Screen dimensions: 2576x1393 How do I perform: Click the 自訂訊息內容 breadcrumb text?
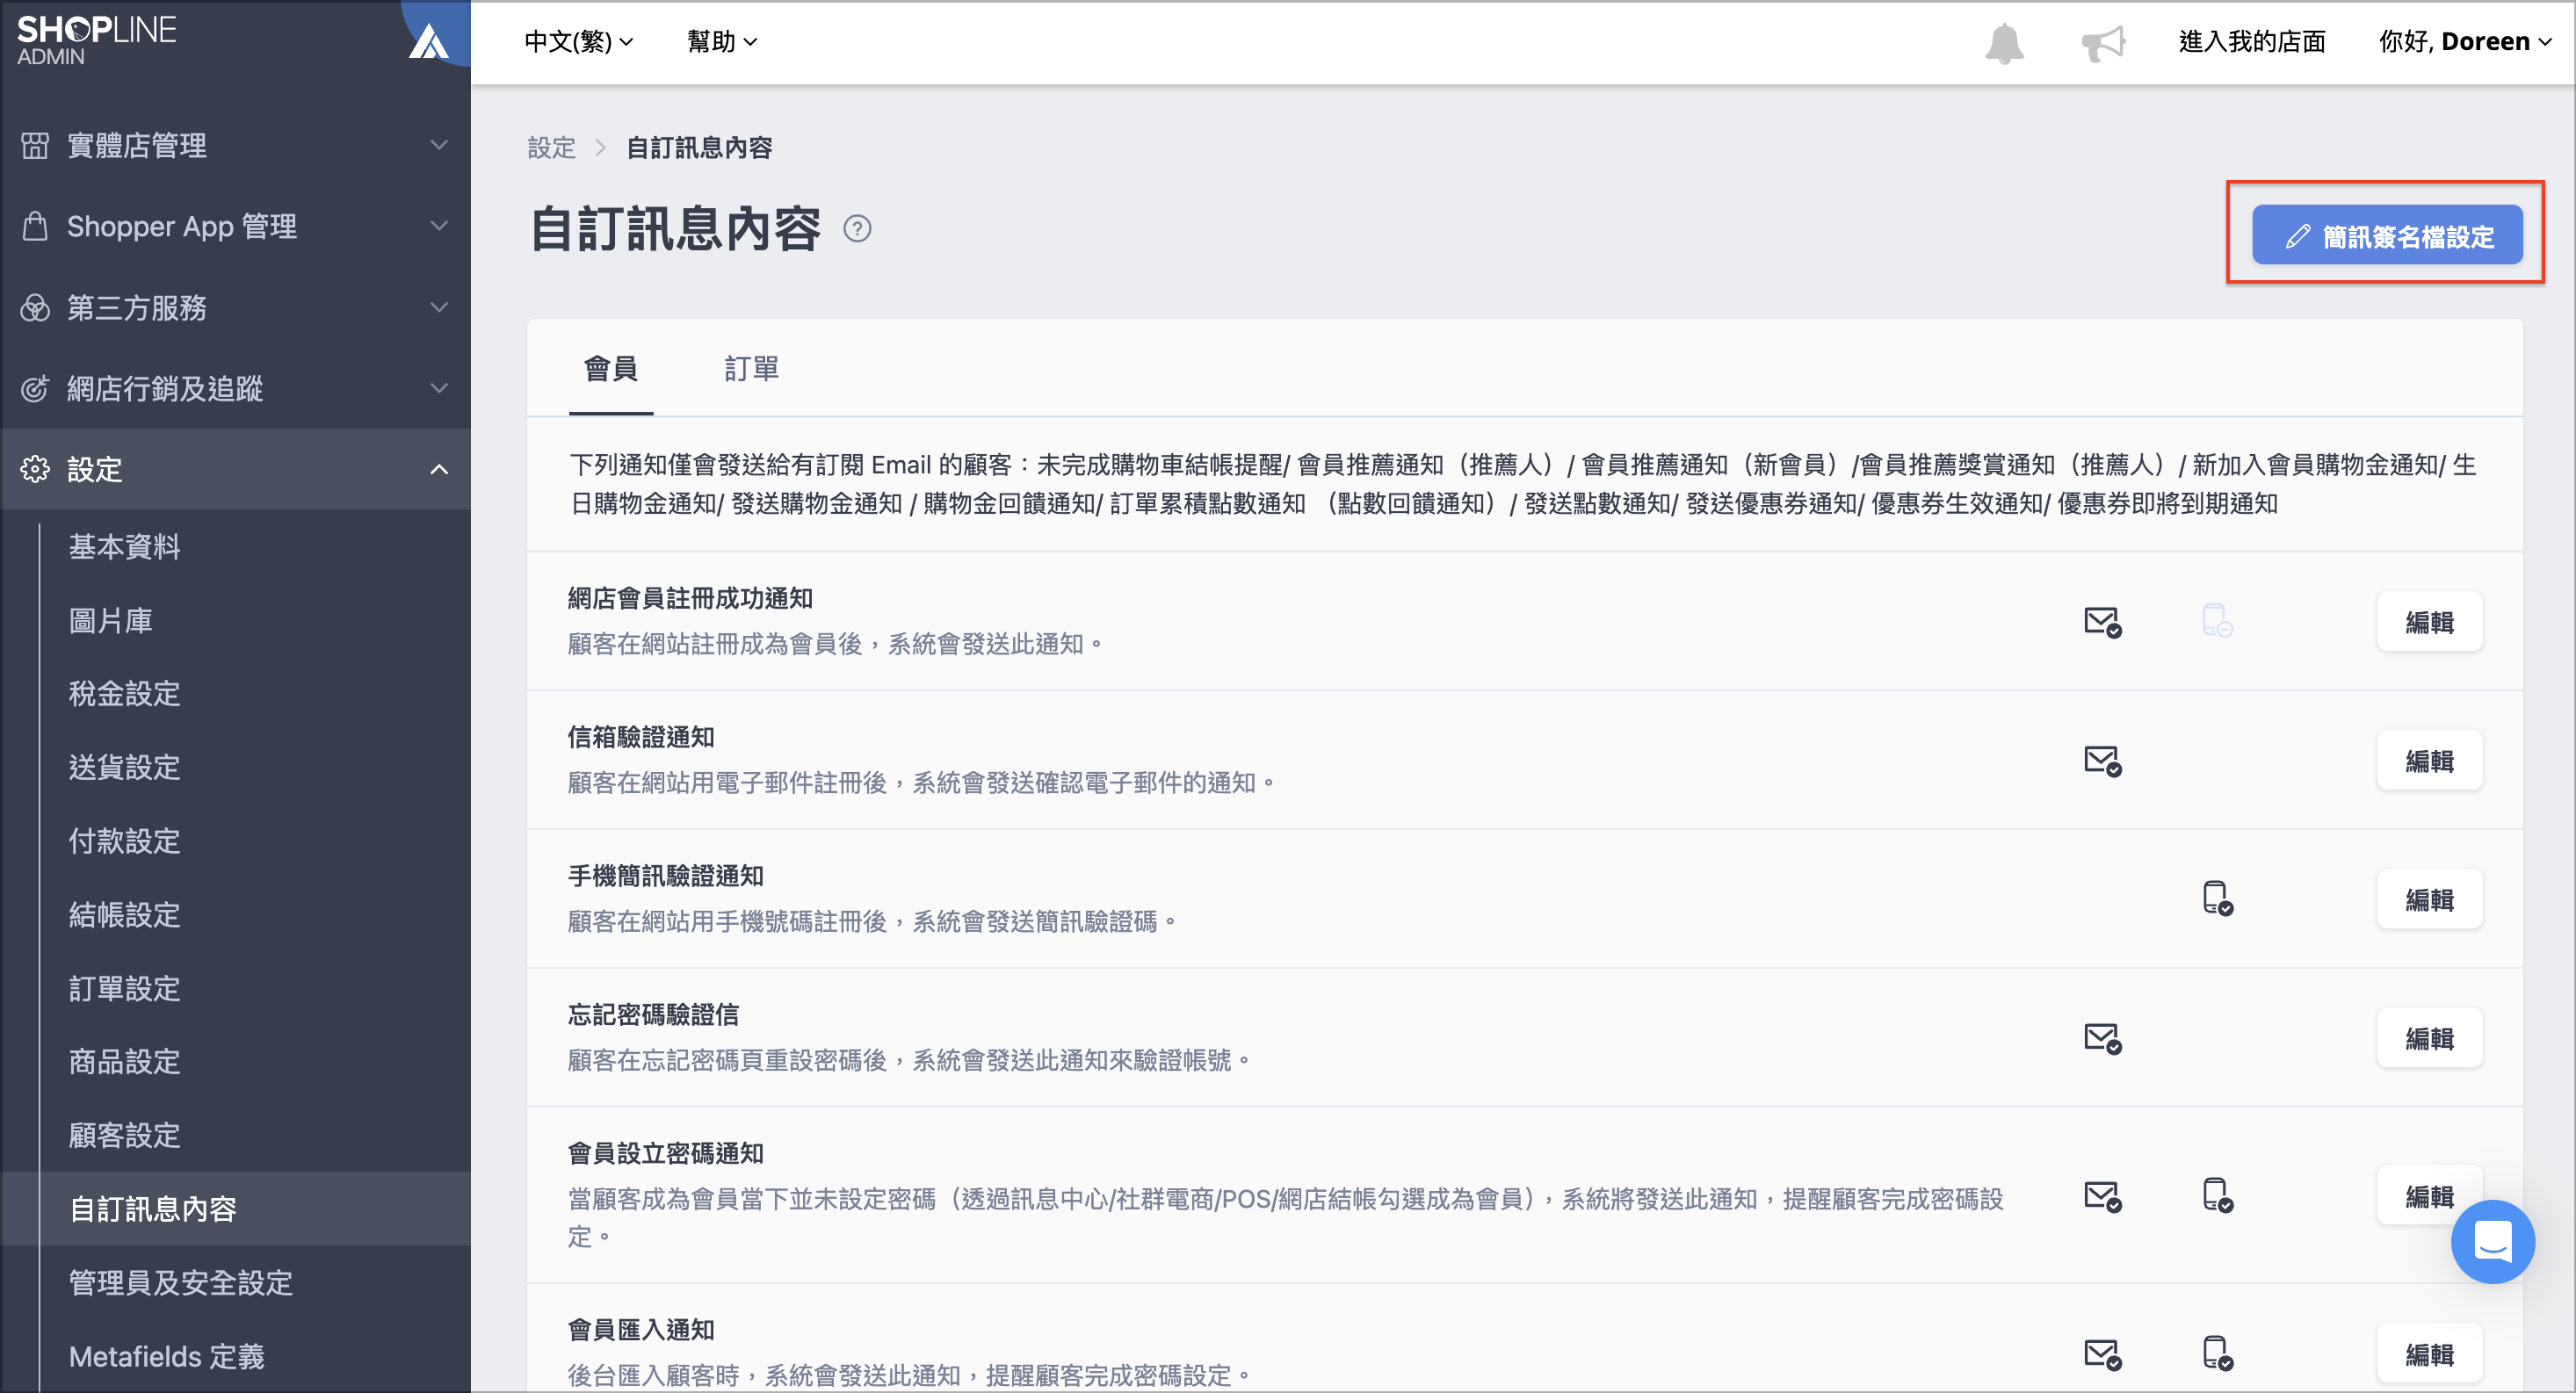[699, 148]
